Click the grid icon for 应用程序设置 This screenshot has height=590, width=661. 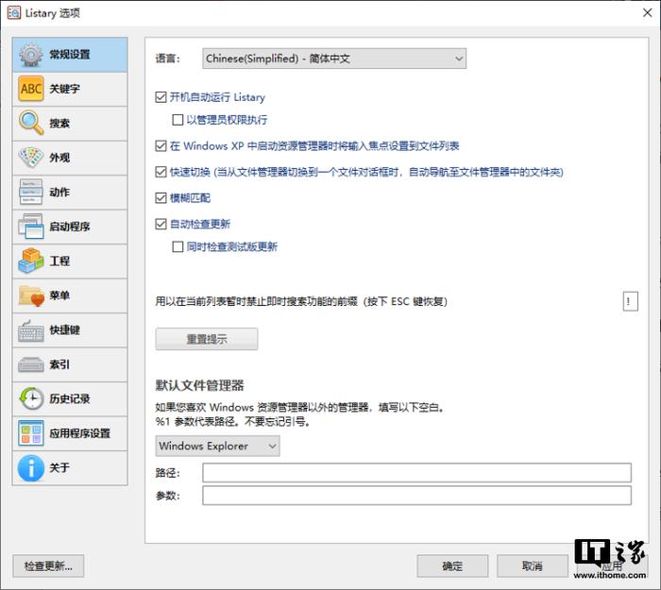click(31, 433)
